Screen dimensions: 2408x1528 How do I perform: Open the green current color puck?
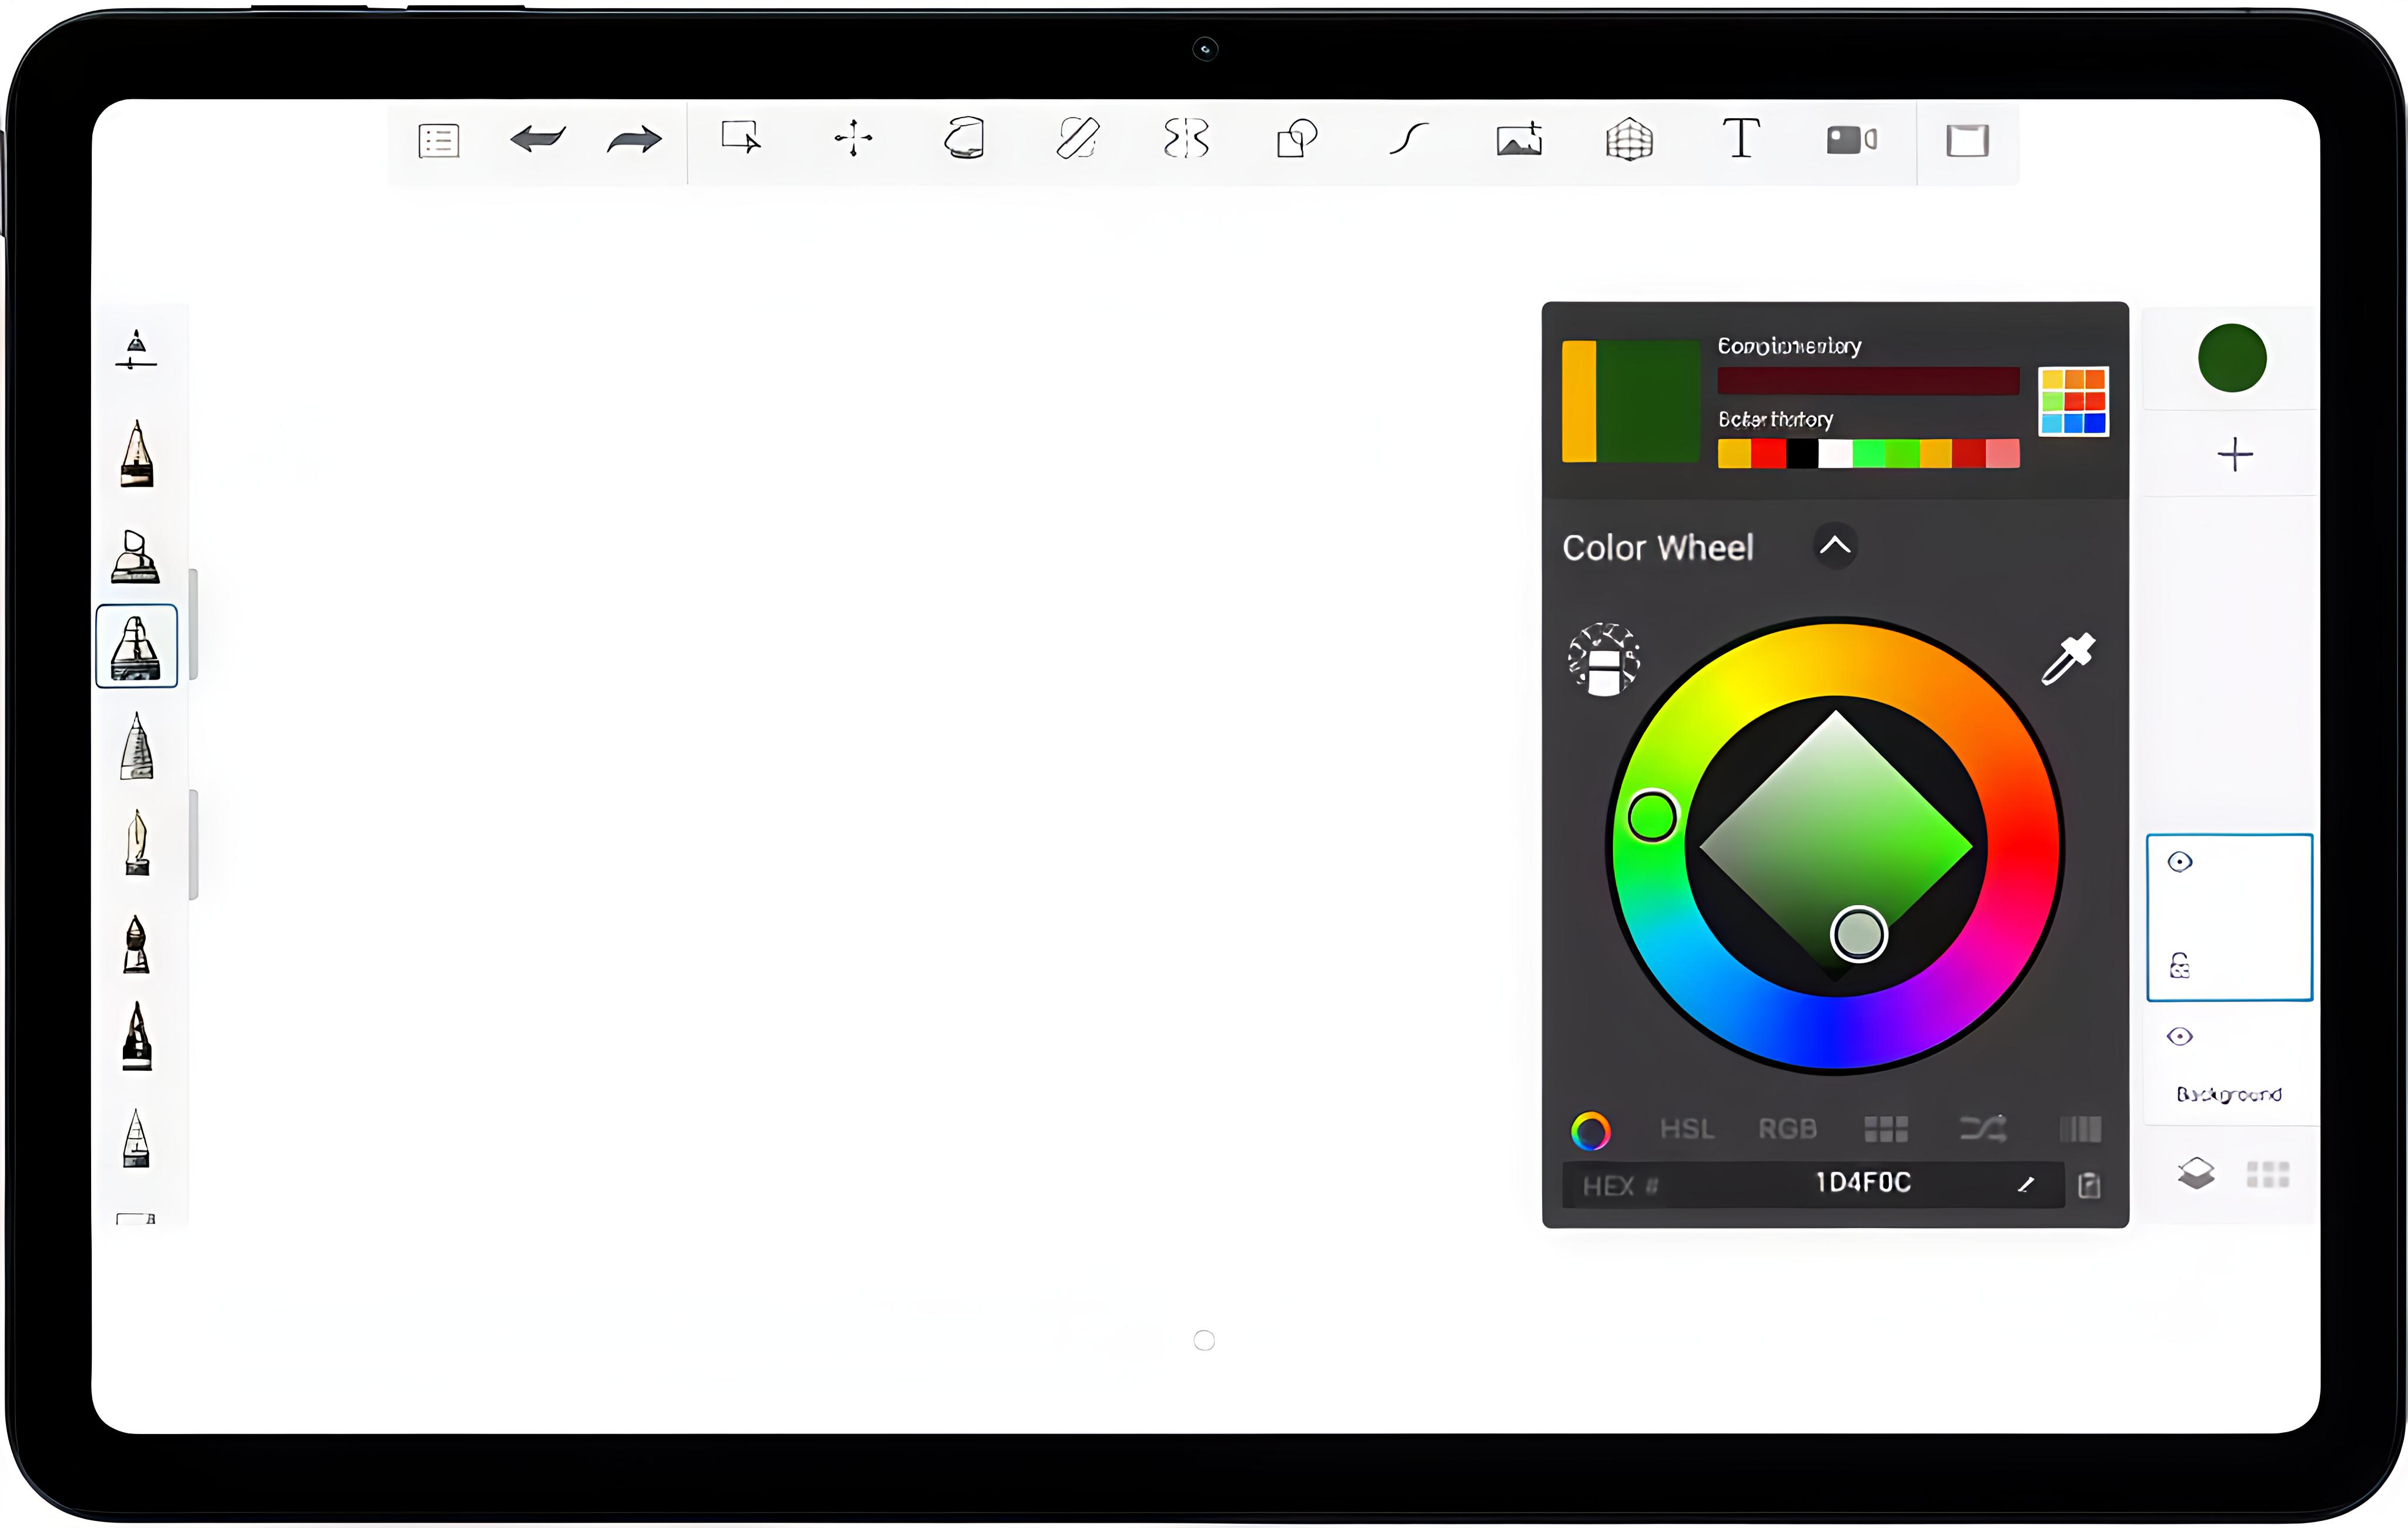pos(2232,358)
